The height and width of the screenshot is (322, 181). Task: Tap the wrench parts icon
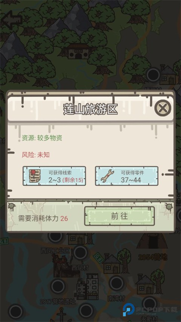107,176
